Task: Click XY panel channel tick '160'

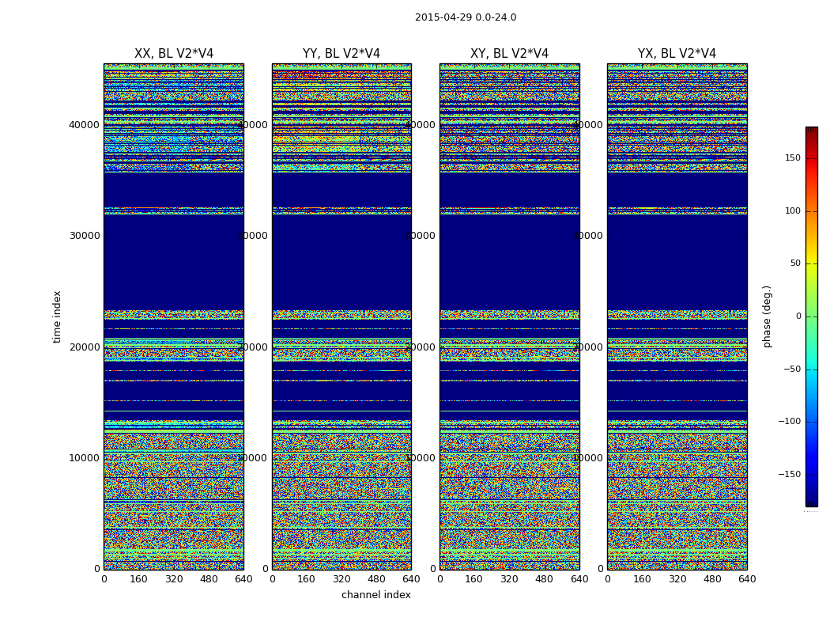Action: click(474, 579)
